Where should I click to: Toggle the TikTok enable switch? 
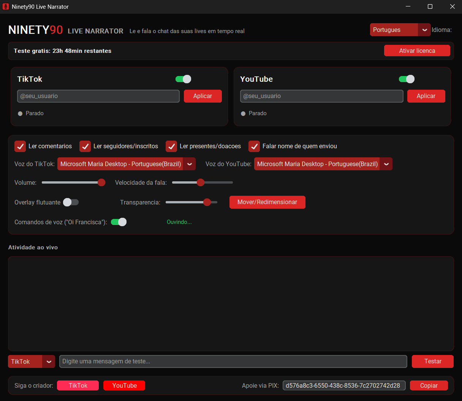point(183,79)
